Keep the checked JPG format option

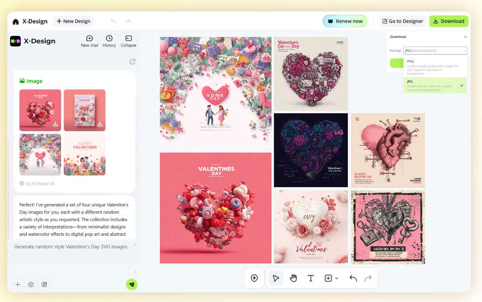coord(435,85)
